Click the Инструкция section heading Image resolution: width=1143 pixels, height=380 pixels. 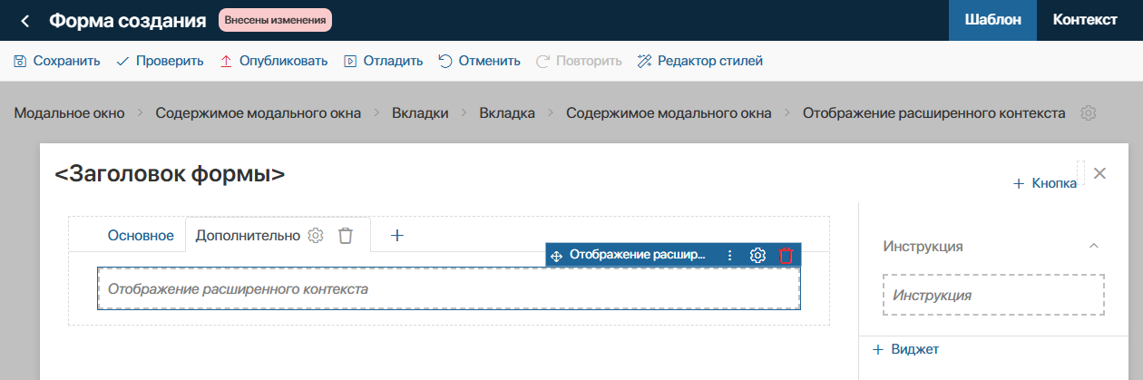click(923, 246)
